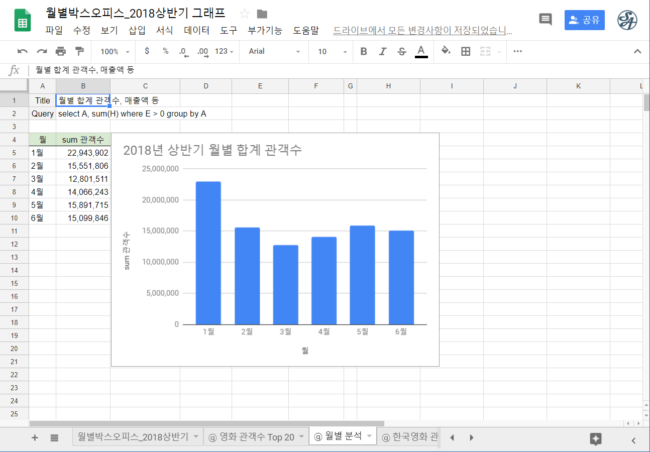Apply currency format with the dollar icon

[x=146, y=51]
